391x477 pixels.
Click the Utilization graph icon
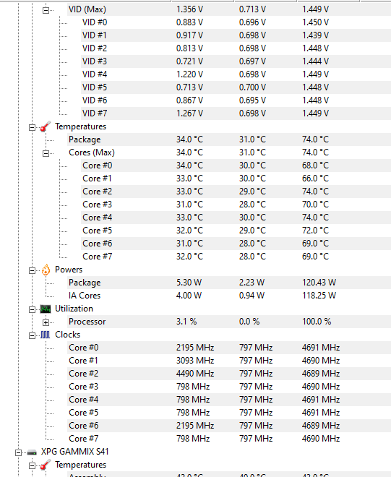click(x=46, y=309)
